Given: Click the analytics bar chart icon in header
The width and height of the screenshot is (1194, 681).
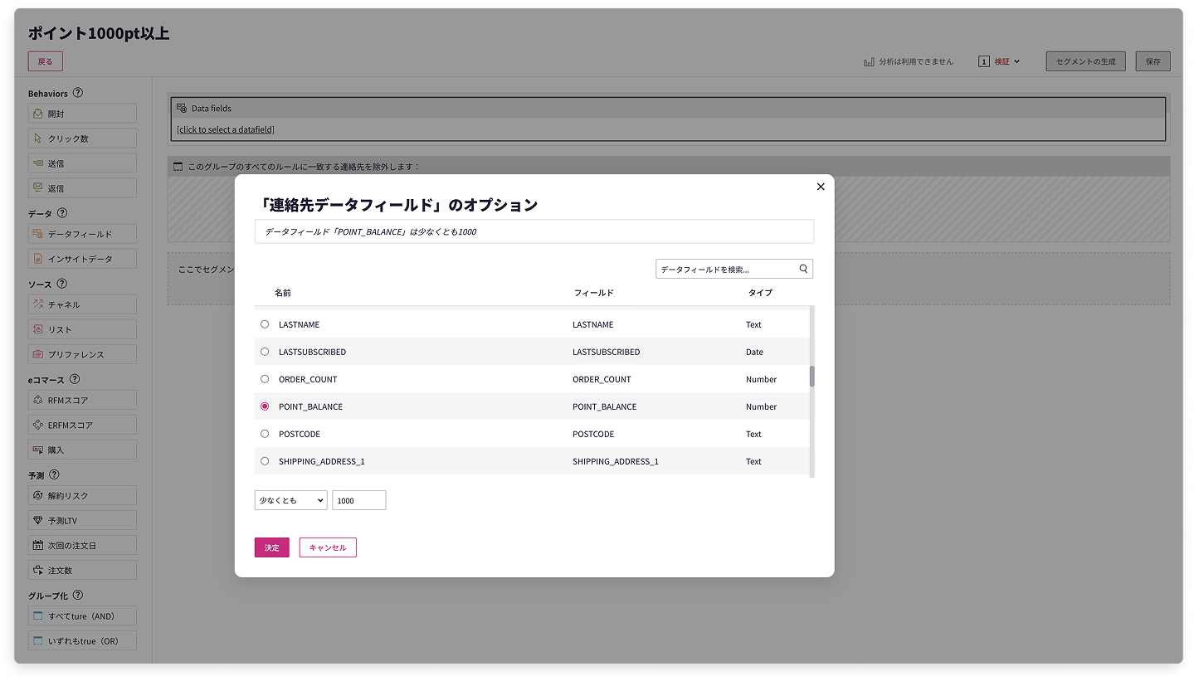Looking at the screenshot, I should [x=869, y=61].
